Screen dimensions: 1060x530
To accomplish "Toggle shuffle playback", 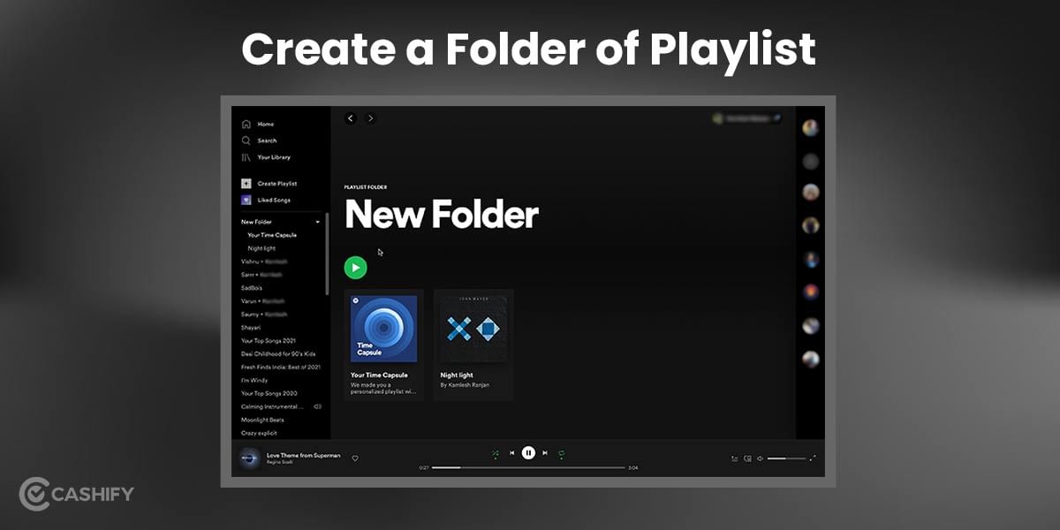I will [496, 453].
